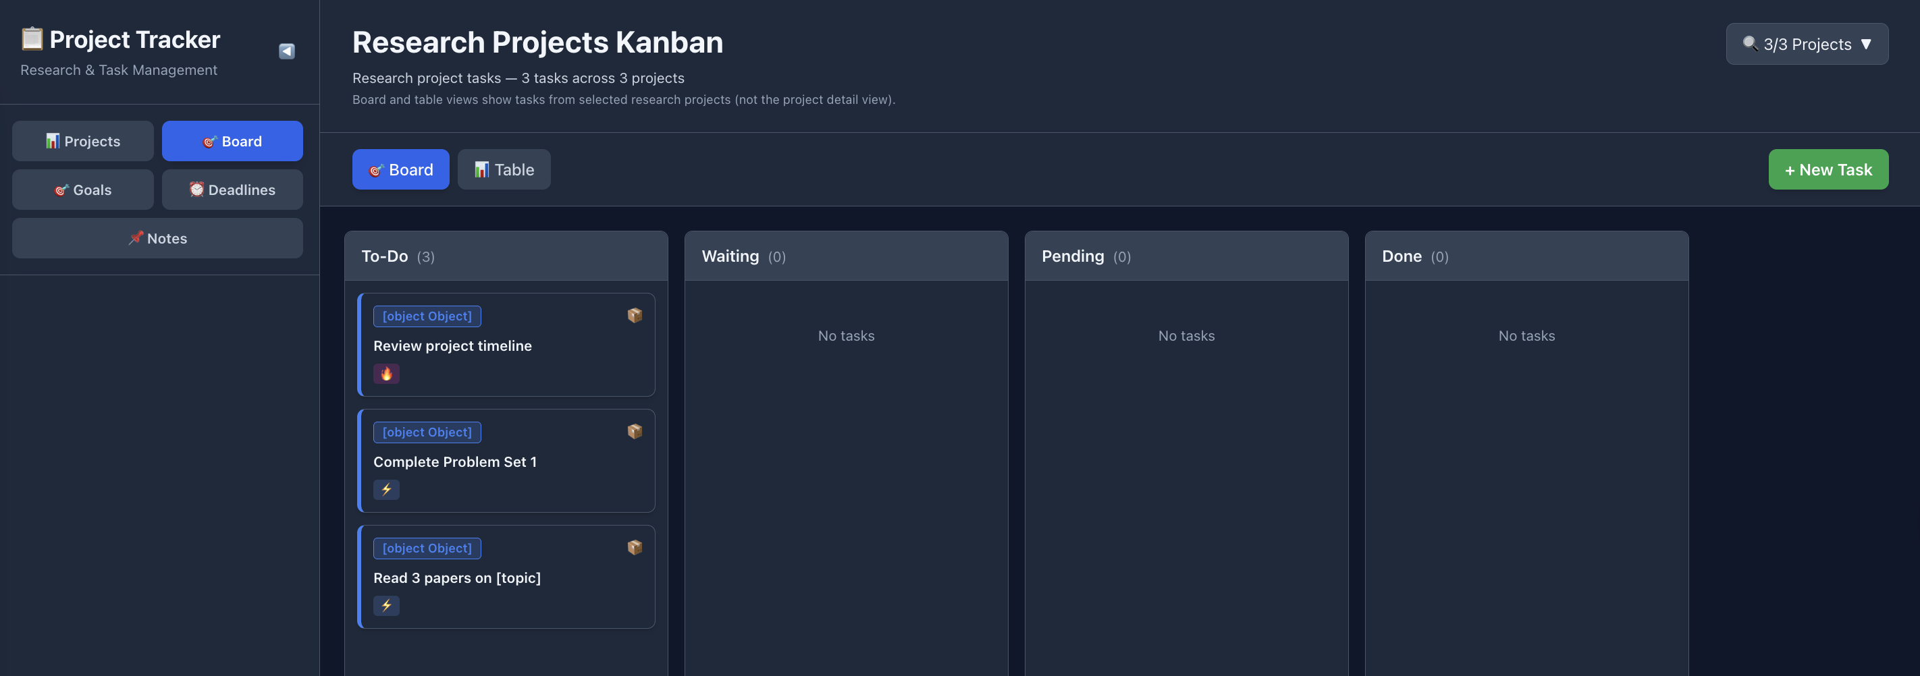Select the project badge on Complete Problem Set 1
Viewport: 1920px width, 676px height.
427,432
